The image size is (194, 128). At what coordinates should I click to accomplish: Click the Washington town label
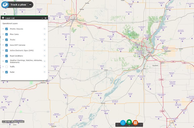[168, 51]
